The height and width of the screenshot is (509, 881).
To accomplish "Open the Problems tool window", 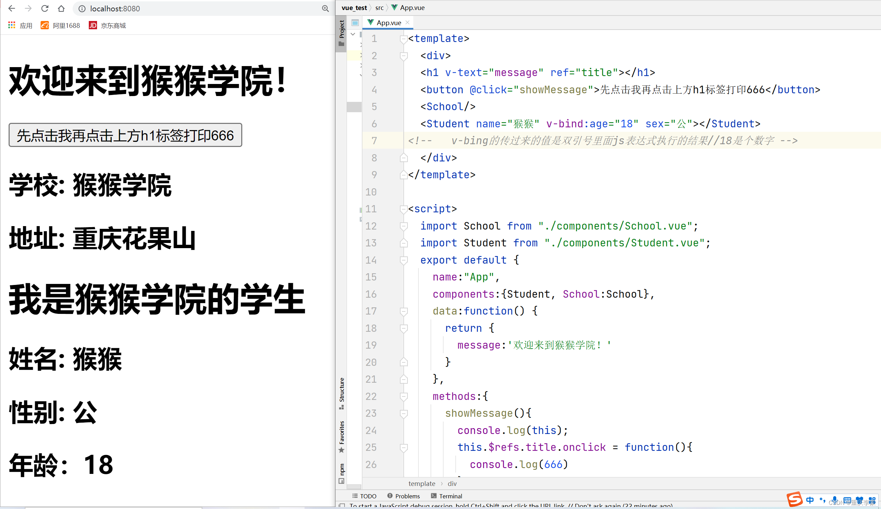I will pyautogui.click(x=404, y=496).
